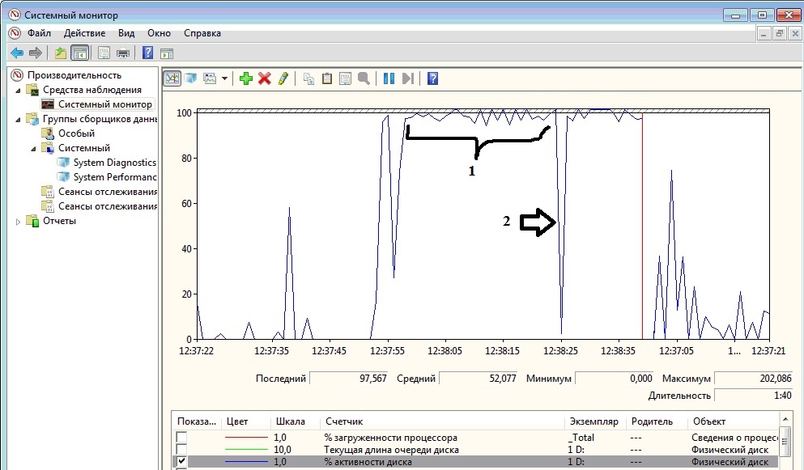Screen dimensions: 804x470
Task: Select Системный монитор in the tree
Action: (105, 104)
